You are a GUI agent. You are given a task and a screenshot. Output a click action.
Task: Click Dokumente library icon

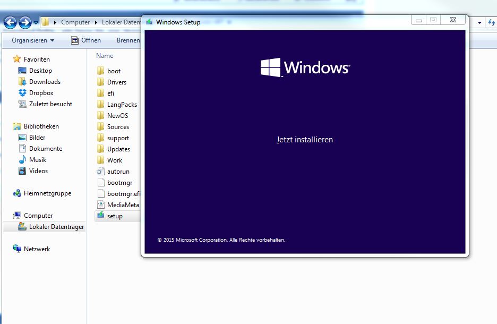pos(22,148)
